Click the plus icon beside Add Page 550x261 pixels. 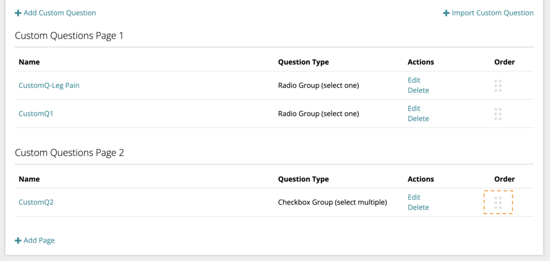click(18, 241)
